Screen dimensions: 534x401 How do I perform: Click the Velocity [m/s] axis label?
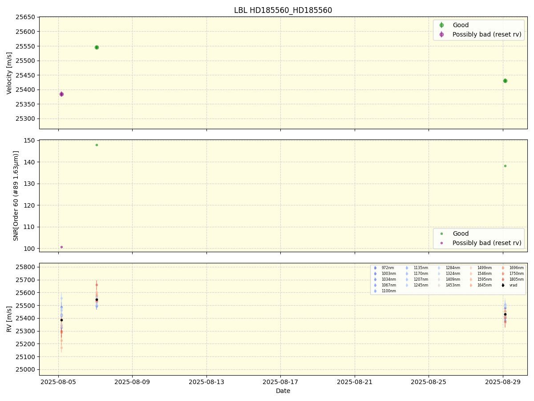pyautogui.click(x=9, y=73)
